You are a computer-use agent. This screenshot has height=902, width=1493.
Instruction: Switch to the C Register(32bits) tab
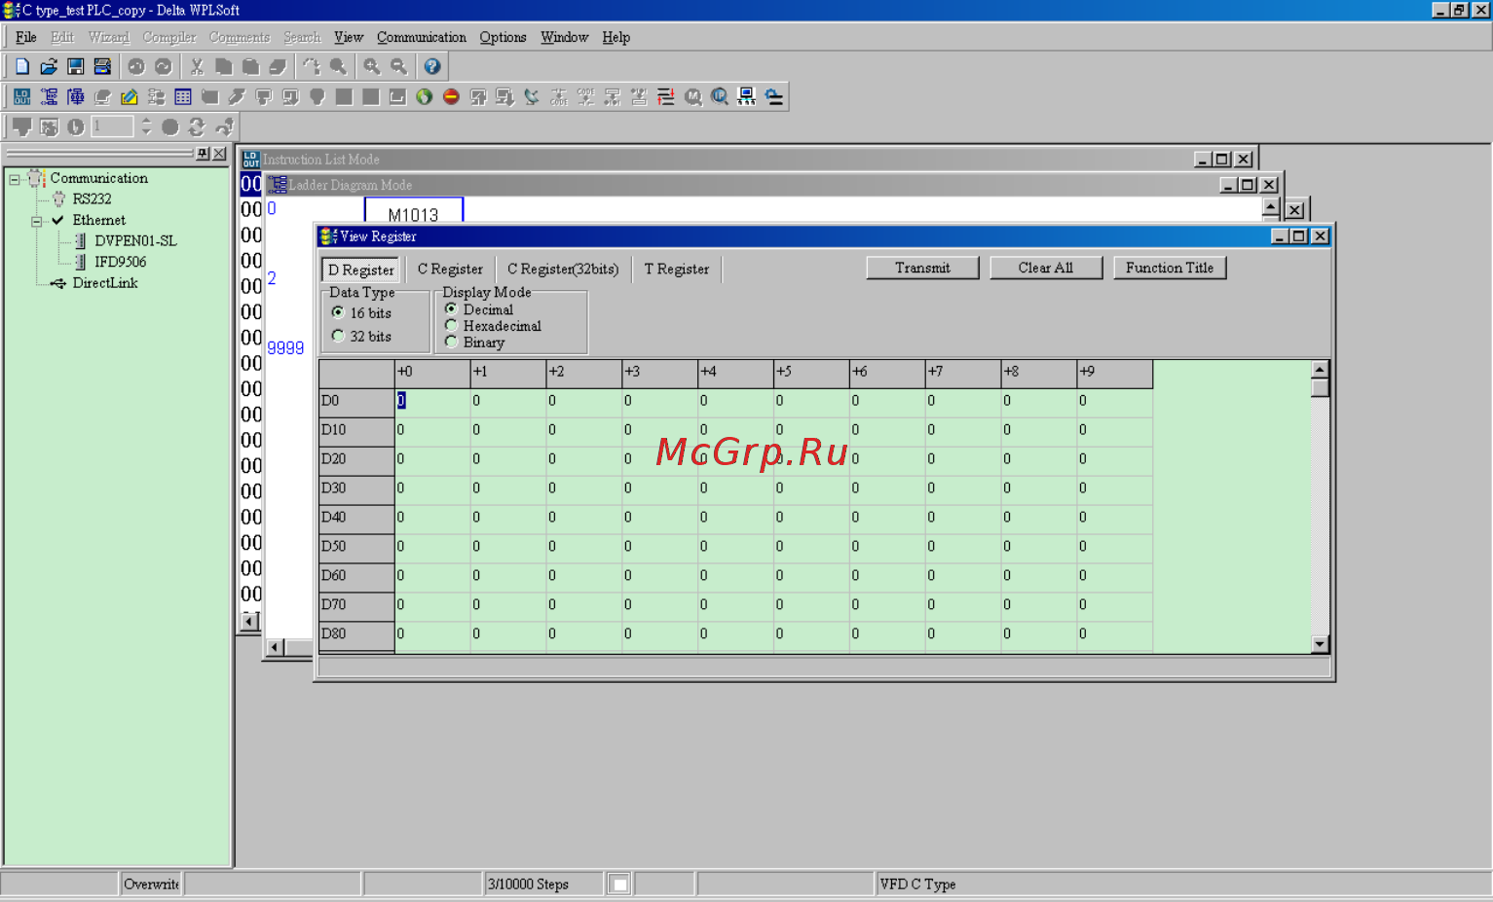[x=563, y=270]
